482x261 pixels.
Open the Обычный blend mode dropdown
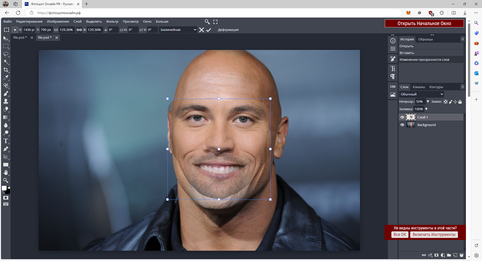[421, 94]
